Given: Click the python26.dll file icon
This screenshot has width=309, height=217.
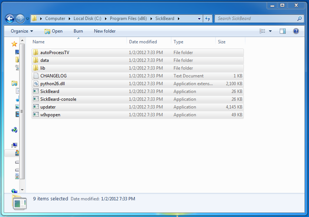Looking at the screenshot, I should click(36, 83).
